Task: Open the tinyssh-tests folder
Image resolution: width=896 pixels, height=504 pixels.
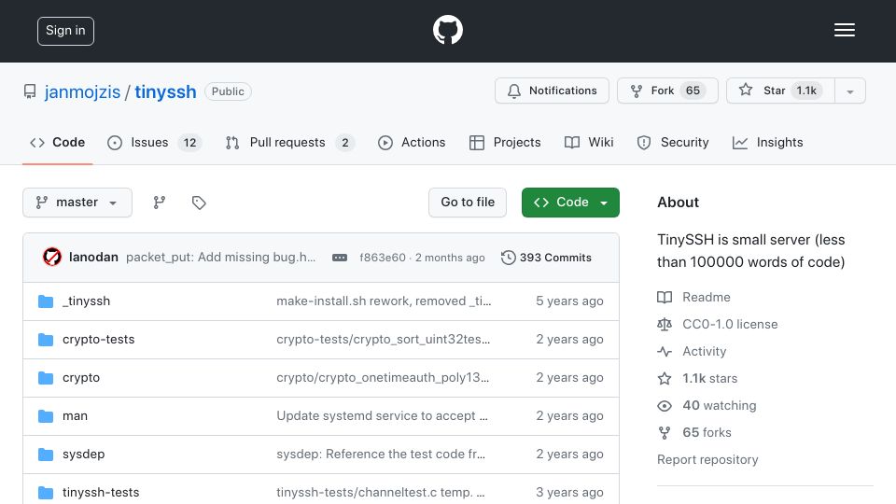Action: coord(101,493)
